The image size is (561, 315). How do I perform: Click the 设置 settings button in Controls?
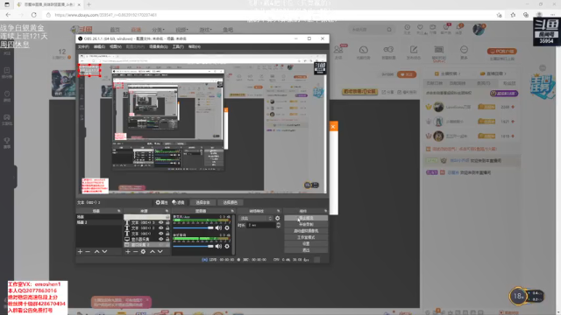coord(306,243)
